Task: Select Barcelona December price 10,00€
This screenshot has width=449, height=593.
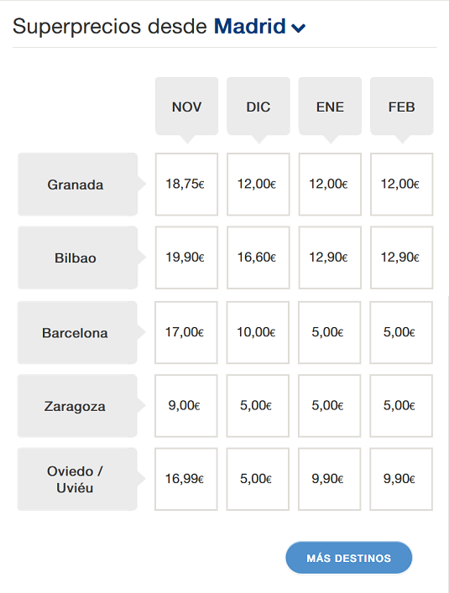Action: (258, 332)
